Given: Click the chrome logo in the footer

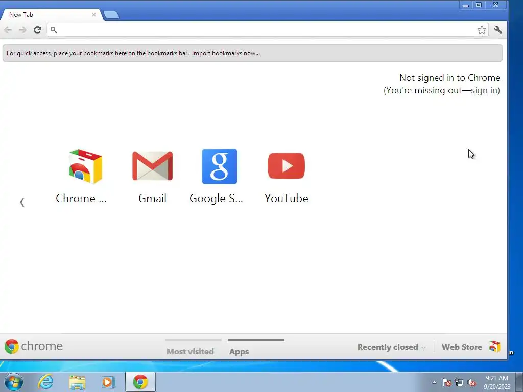Looking at the screenshot, I should (33, 347).
